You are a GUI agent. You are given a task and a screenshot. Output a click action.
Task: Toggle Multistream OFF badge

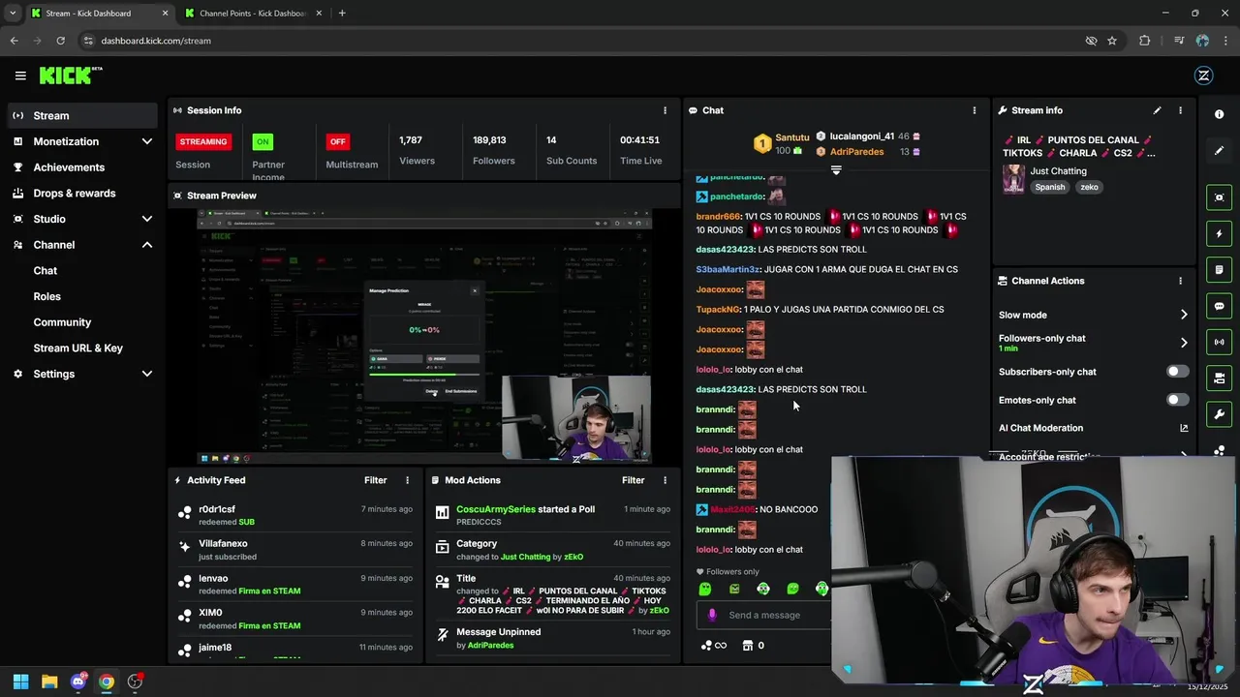(337, 141)
